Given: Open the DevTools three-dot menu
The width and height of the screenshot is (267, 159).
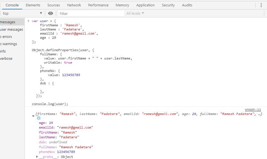Looking at the screenshot, I should tap(261, 5).
